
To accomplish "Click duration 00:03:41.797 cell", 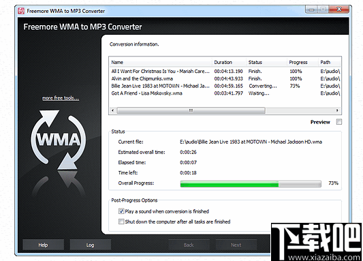I will [x=229, y=93].
